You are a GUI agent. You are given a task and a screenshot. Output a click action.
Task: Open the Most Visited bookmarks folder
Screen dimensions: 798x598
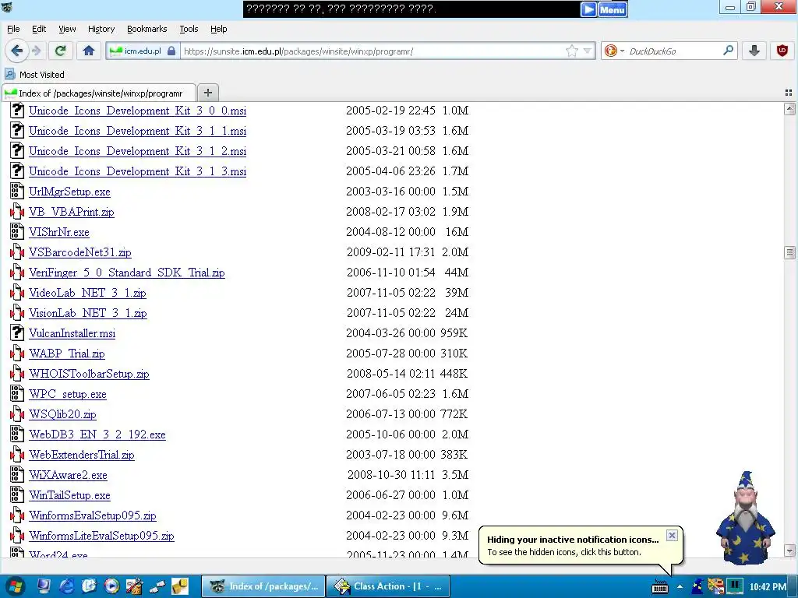[34, 74]
